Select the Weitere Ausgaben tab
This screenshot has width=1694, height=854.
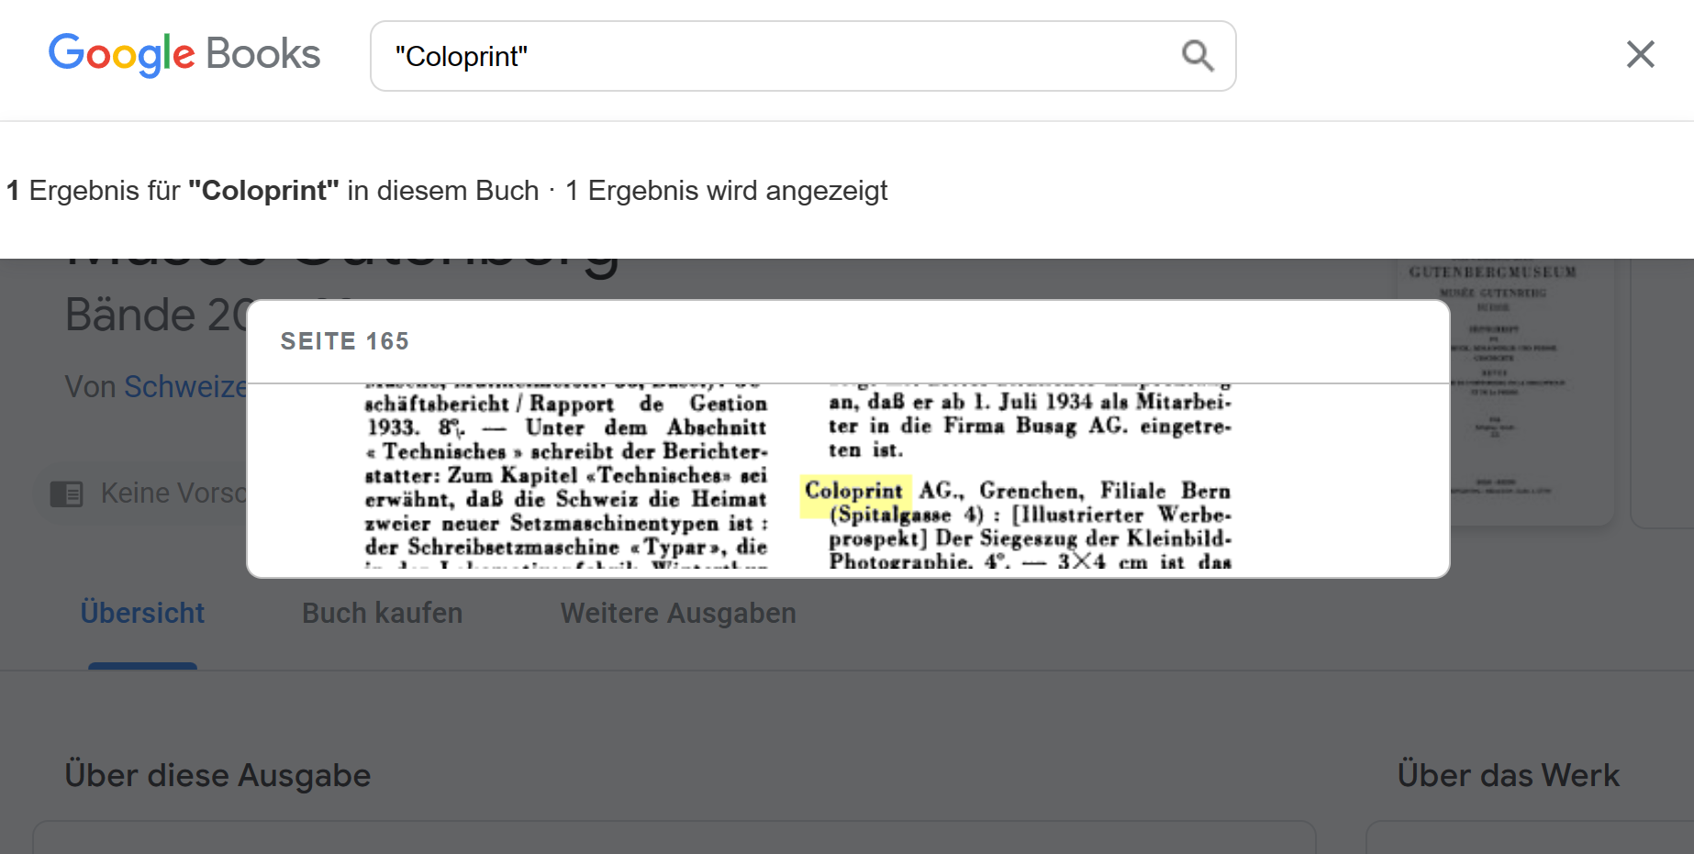tap(678, 613)
